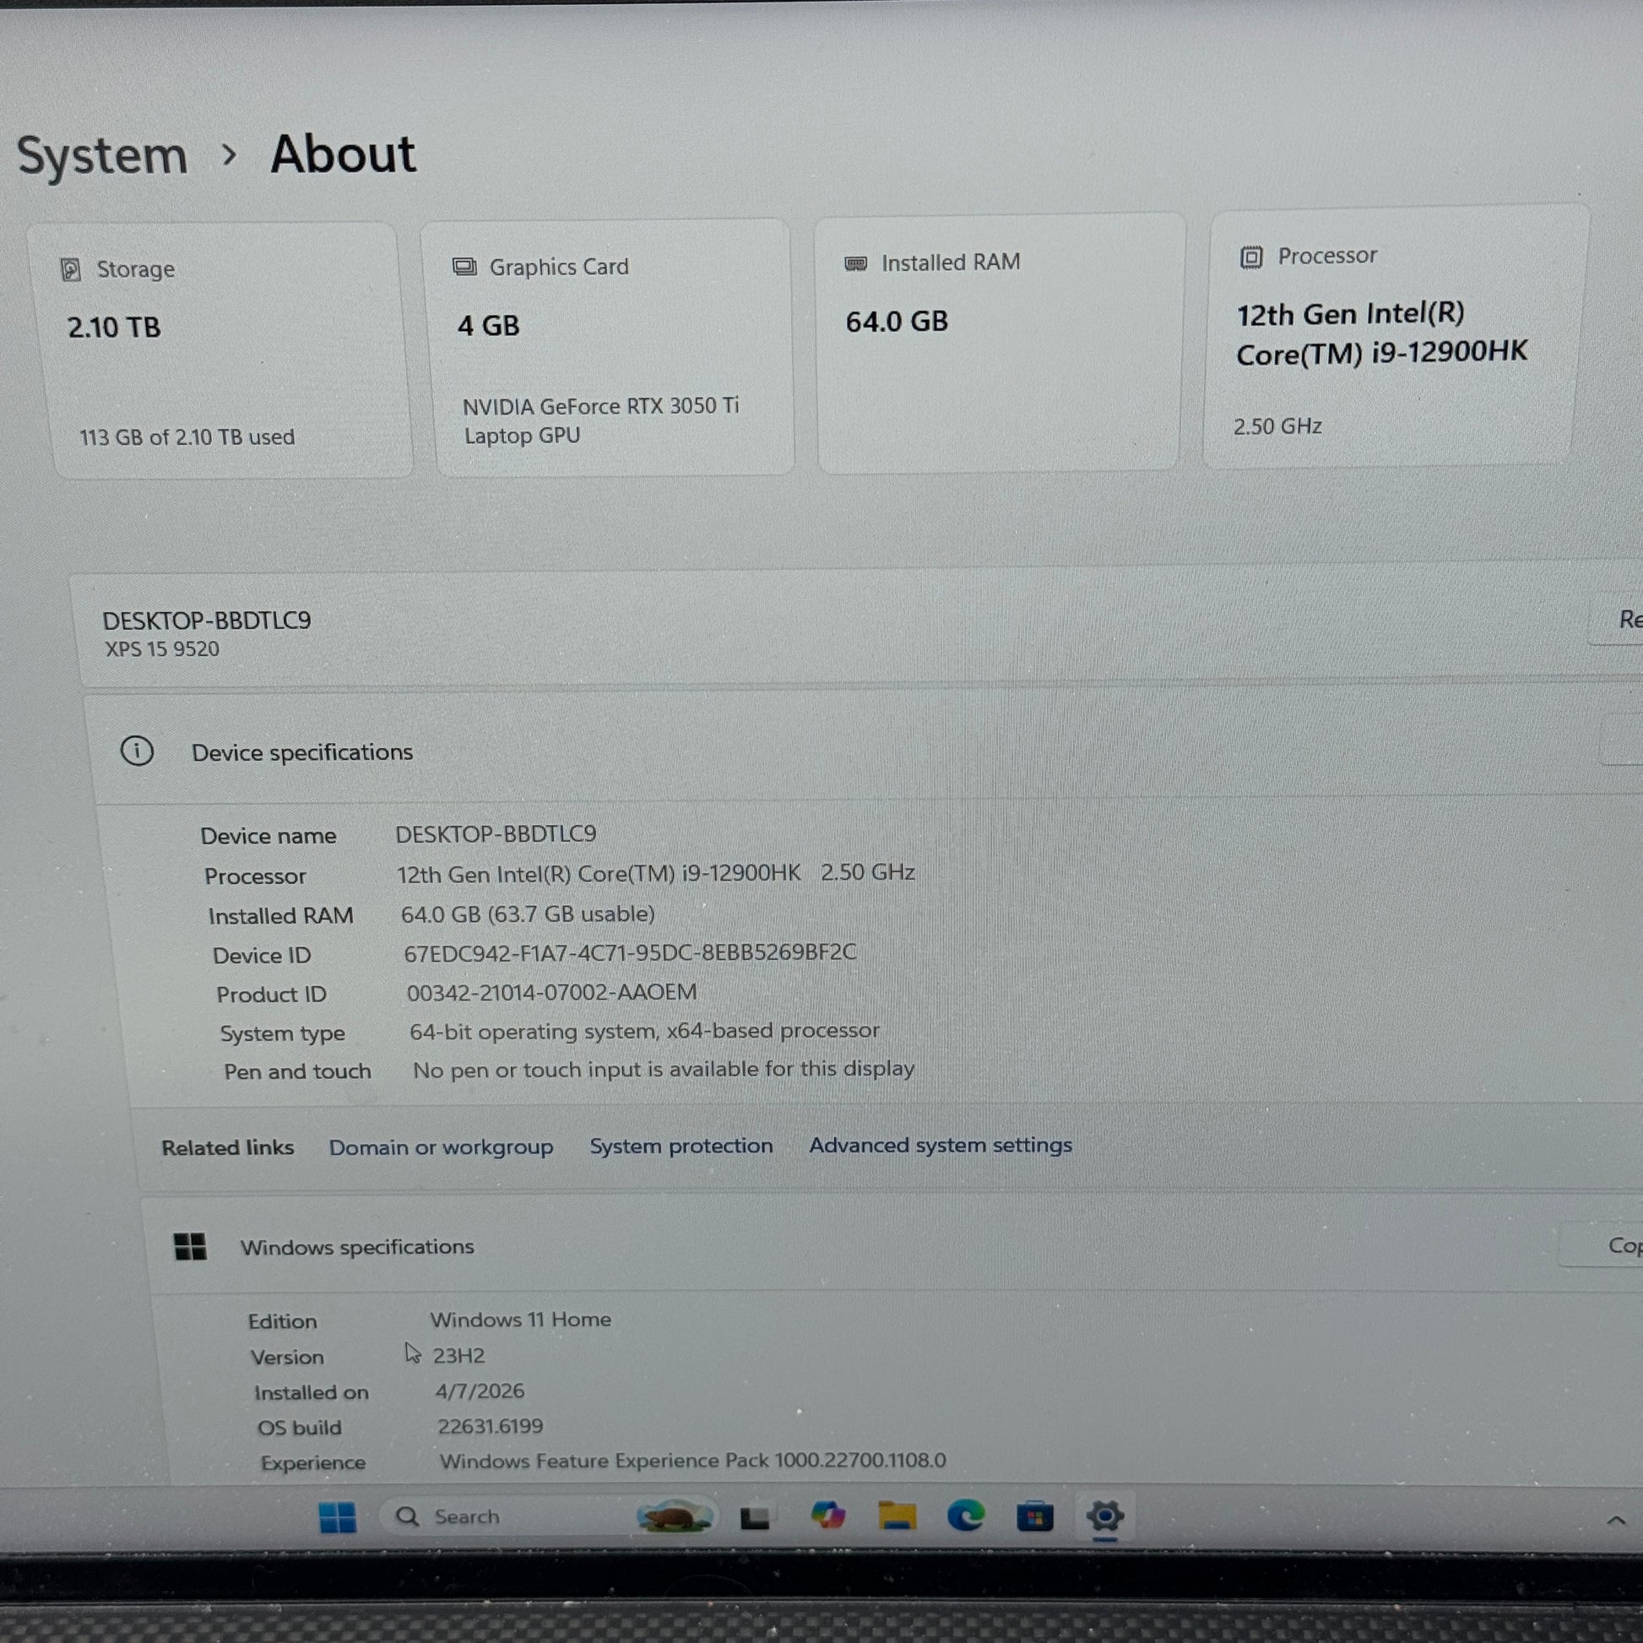The height and width of the screenshot is (1643, 1643).
Task: Open the Windows Start menu
Action: click(x=337, y=1518)
